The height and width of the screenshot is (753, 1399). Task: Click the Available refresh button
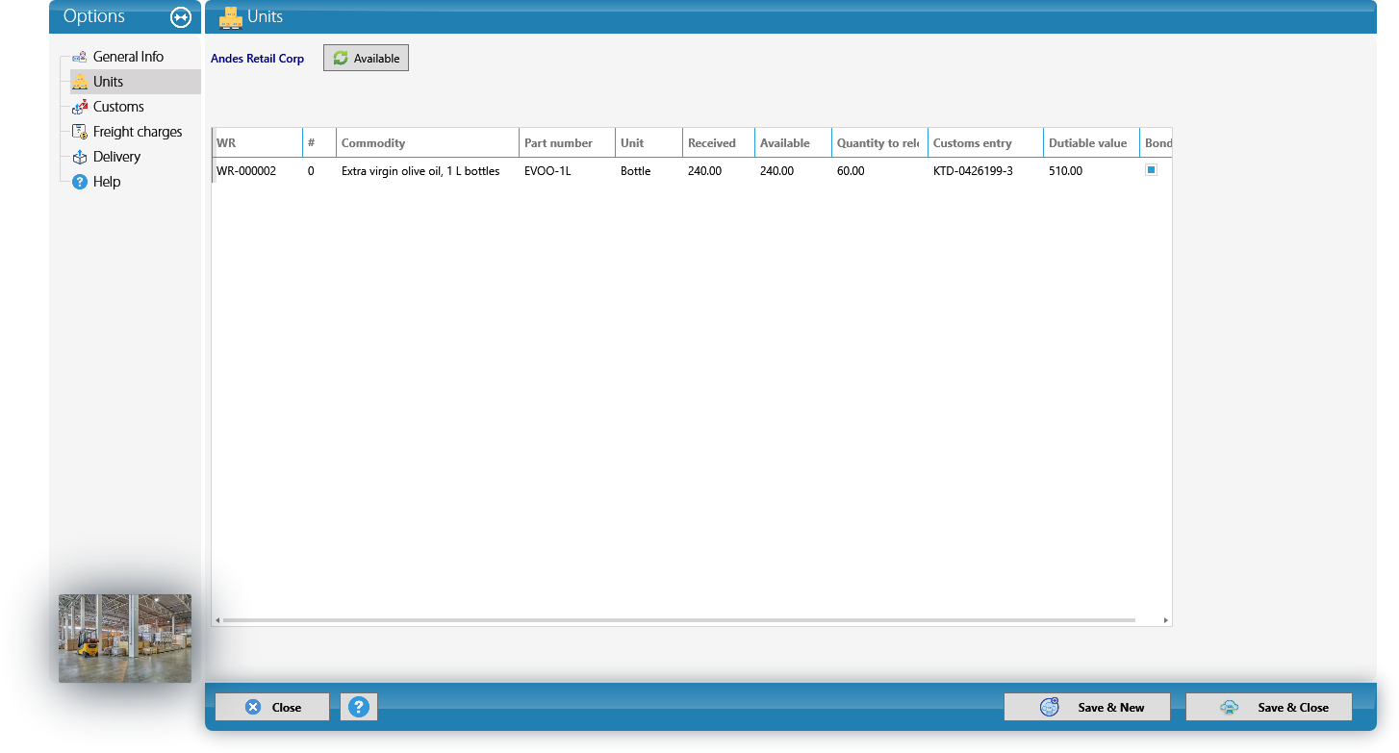pyautogui.click(x=366, y=58)
